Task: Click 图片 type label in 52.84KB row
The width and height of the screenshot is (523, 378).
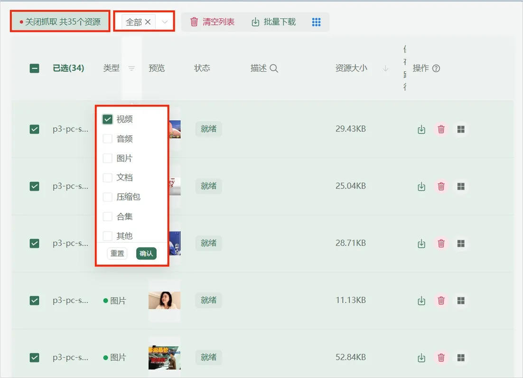Action: [118, 358]
